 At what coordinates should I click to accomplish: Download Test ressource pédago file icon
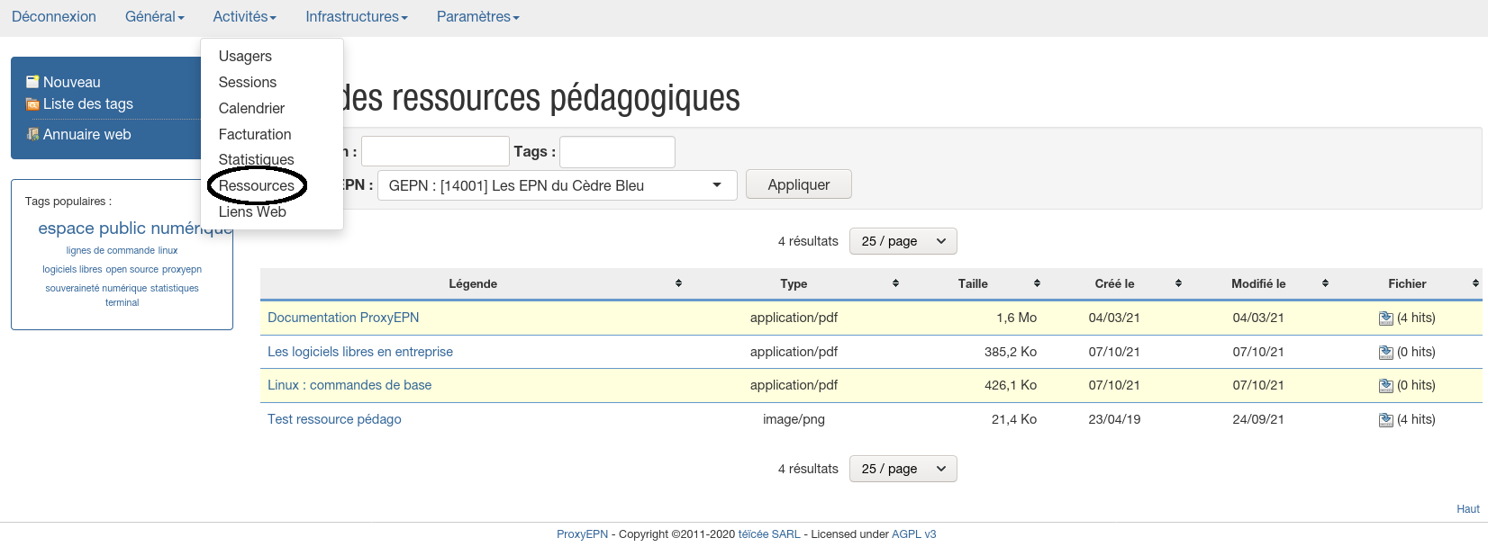(x=1385, y=420)
